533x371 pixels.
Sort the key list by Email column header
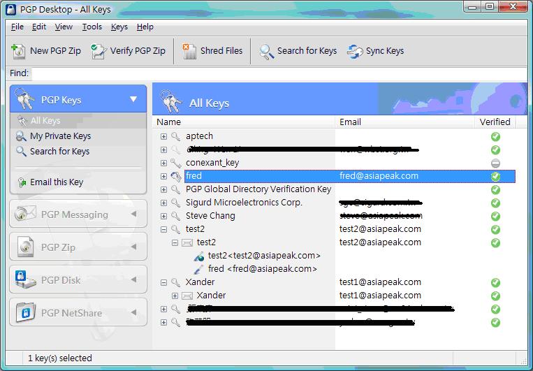click(350, 122)
